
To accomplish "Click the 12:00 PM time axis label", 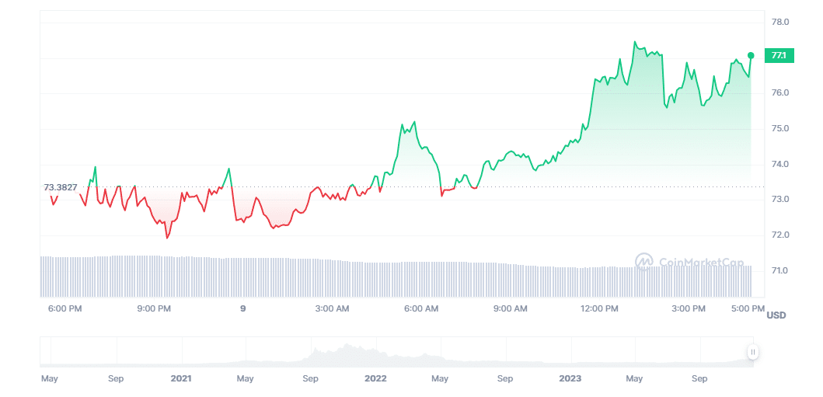I will coord(599,308).
